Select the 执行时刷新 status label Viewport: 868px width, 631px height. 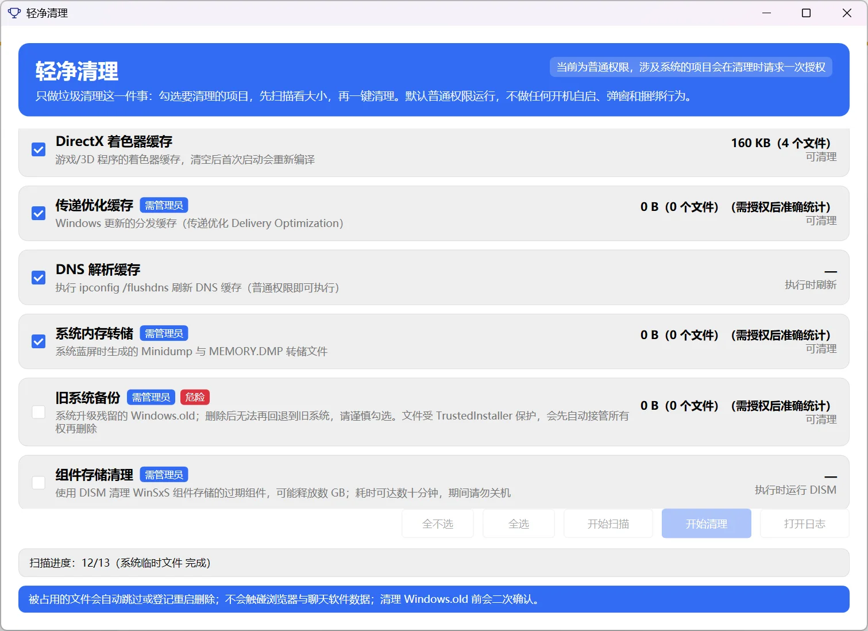(x=811, y=285)
